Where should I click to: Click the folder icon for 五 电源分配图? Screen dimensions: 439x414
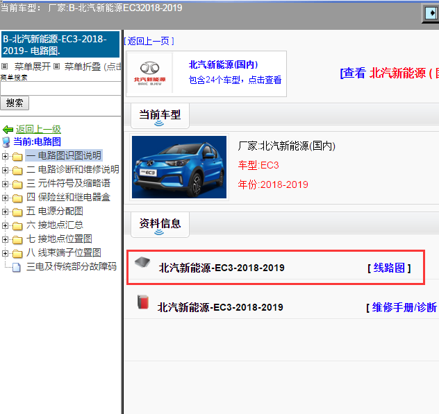pyautogui.click(x=17, y=212)
